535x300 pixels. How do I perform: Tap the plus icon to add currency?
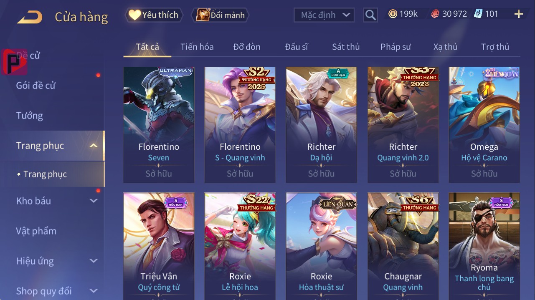click(519, 14)
